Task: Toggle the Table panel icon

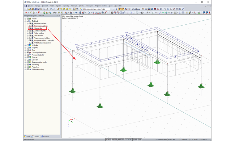Action: pyautogui.click(x=77, y=9)
